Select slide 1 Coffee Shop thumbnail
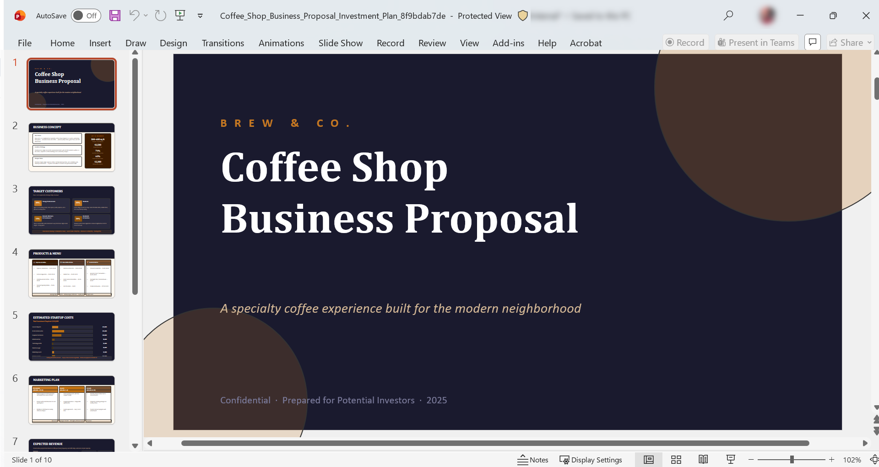This screenshot has height=467, width=879. (71, 84)
